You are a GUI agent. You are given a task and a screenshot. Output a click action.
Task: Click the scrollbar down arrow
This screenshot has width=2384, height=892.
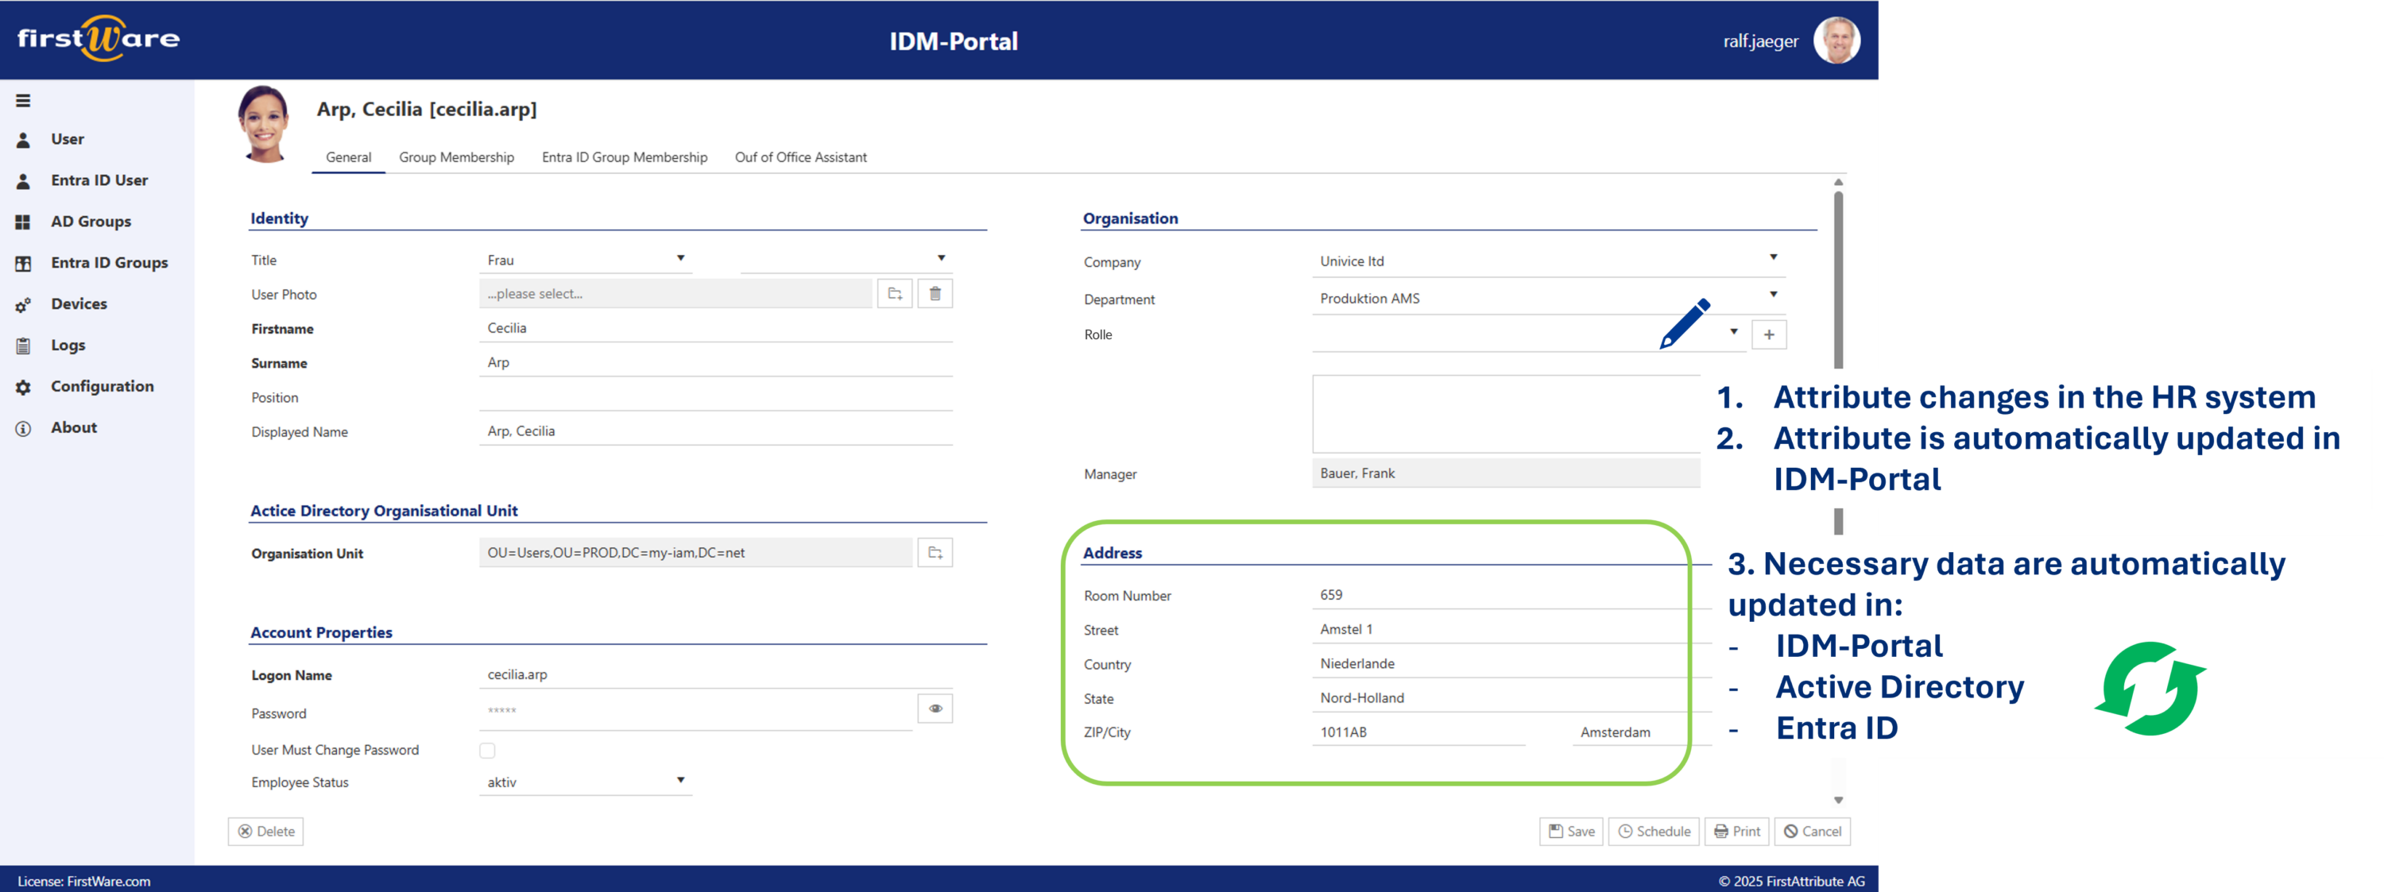(x=1838, y=801)
